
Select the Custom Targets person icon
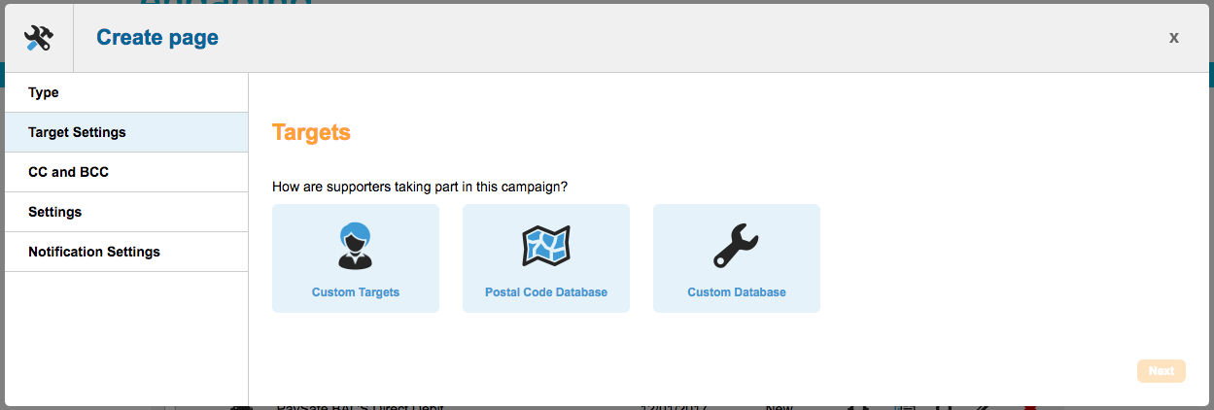pos(355,246)
